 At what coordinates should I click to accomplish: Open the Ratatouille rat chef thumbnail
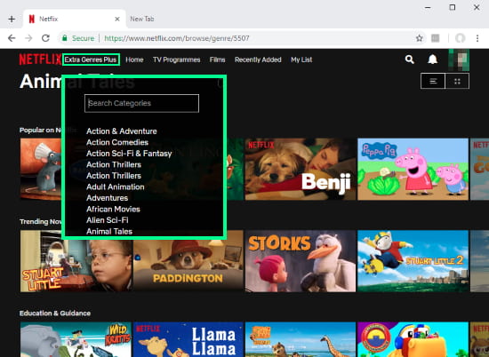[41, 169]
